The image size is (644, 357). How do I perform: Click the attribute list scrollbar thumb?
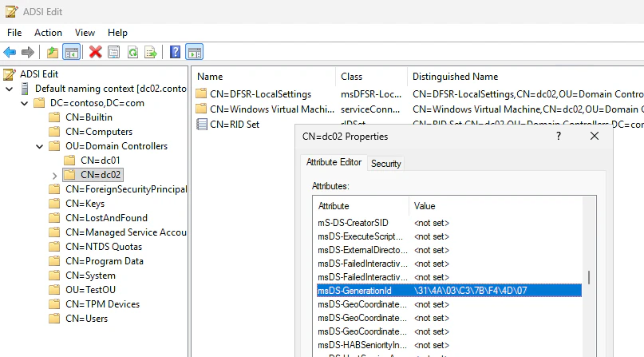[x=589, y=277]
